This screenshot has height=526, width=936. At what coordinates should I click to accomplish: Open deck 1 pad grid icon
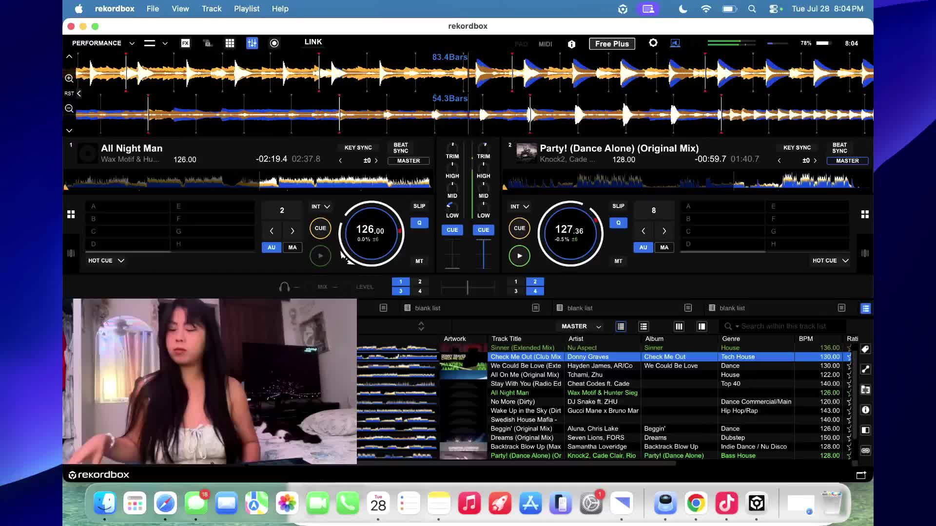coord(71,214)
